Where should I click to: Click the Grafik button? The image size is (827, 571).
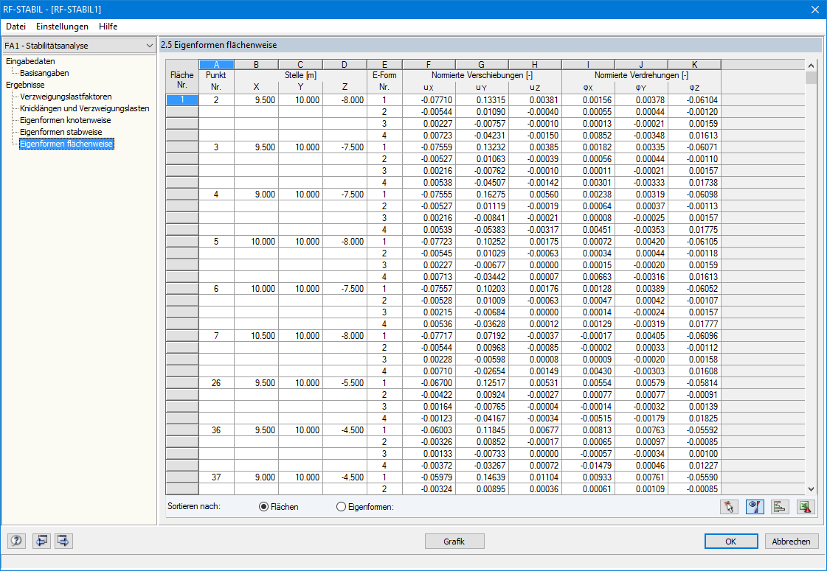pos(454,541)
